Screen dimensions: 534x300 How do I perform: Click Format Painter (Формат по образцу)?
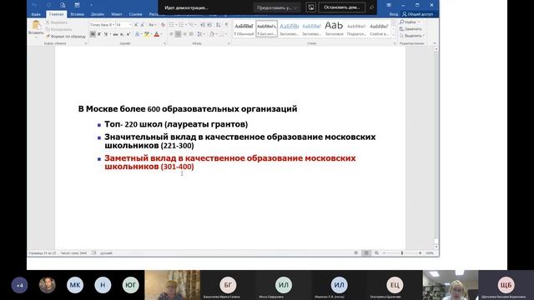[65, 36]
